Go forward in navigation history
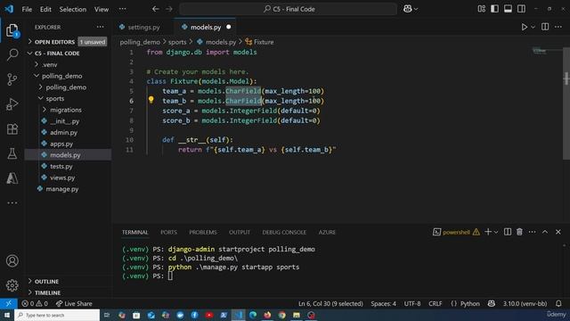The width and height of the screenshot is (570, 321). pyautogui.click(x=169, y=9)
